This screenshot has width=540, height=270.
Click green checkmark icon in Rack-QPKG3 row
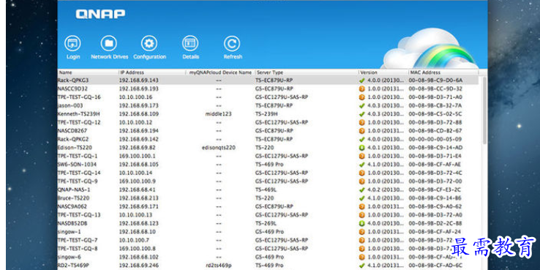click(361, 80)
